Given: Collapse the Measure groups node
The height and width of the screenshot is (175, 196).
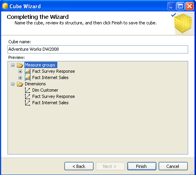Looking at the screenshot, I should 13,65.
